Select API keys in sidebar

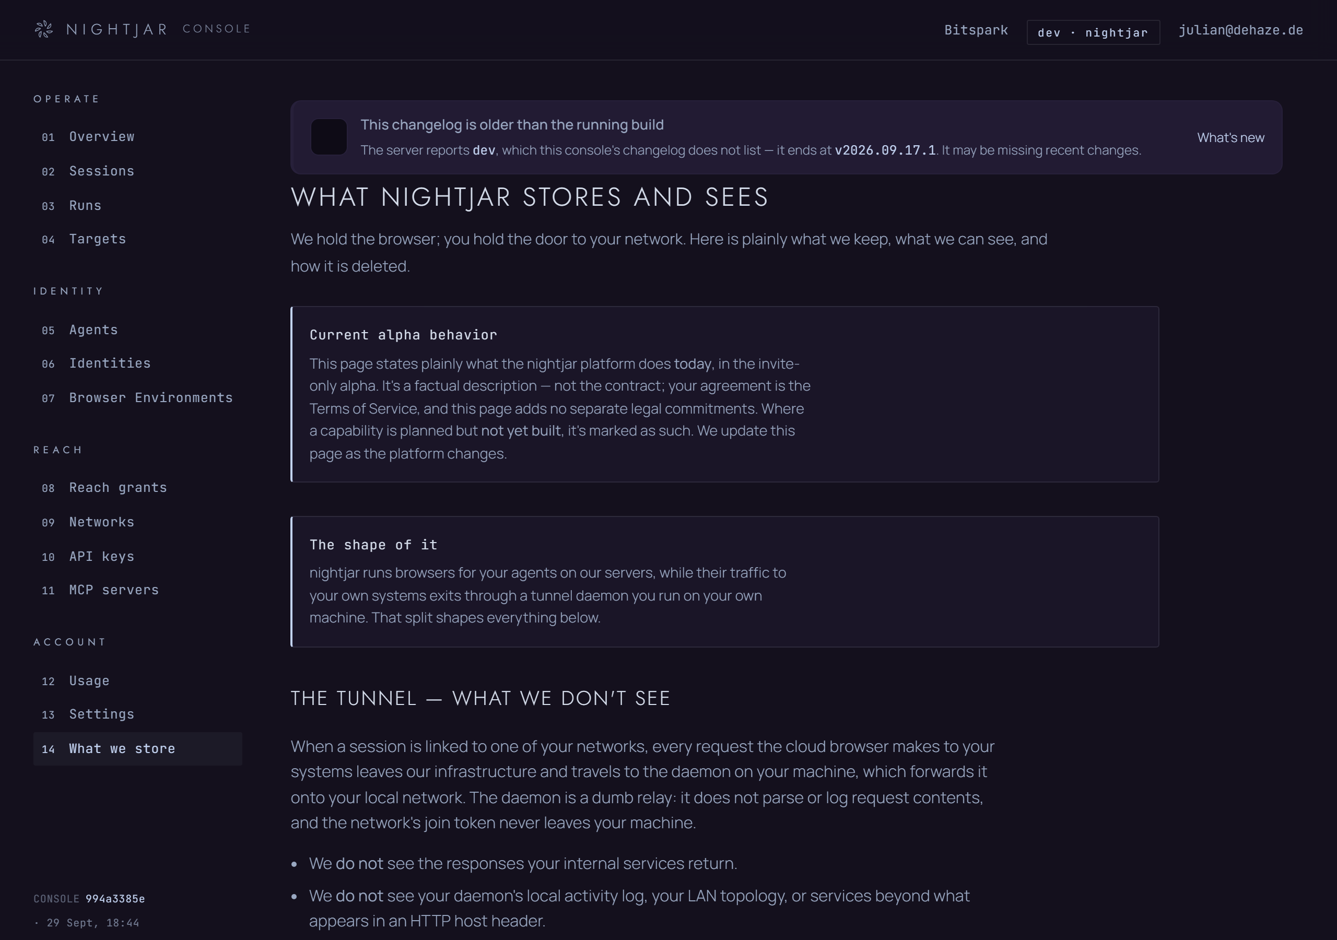(137, 556)
